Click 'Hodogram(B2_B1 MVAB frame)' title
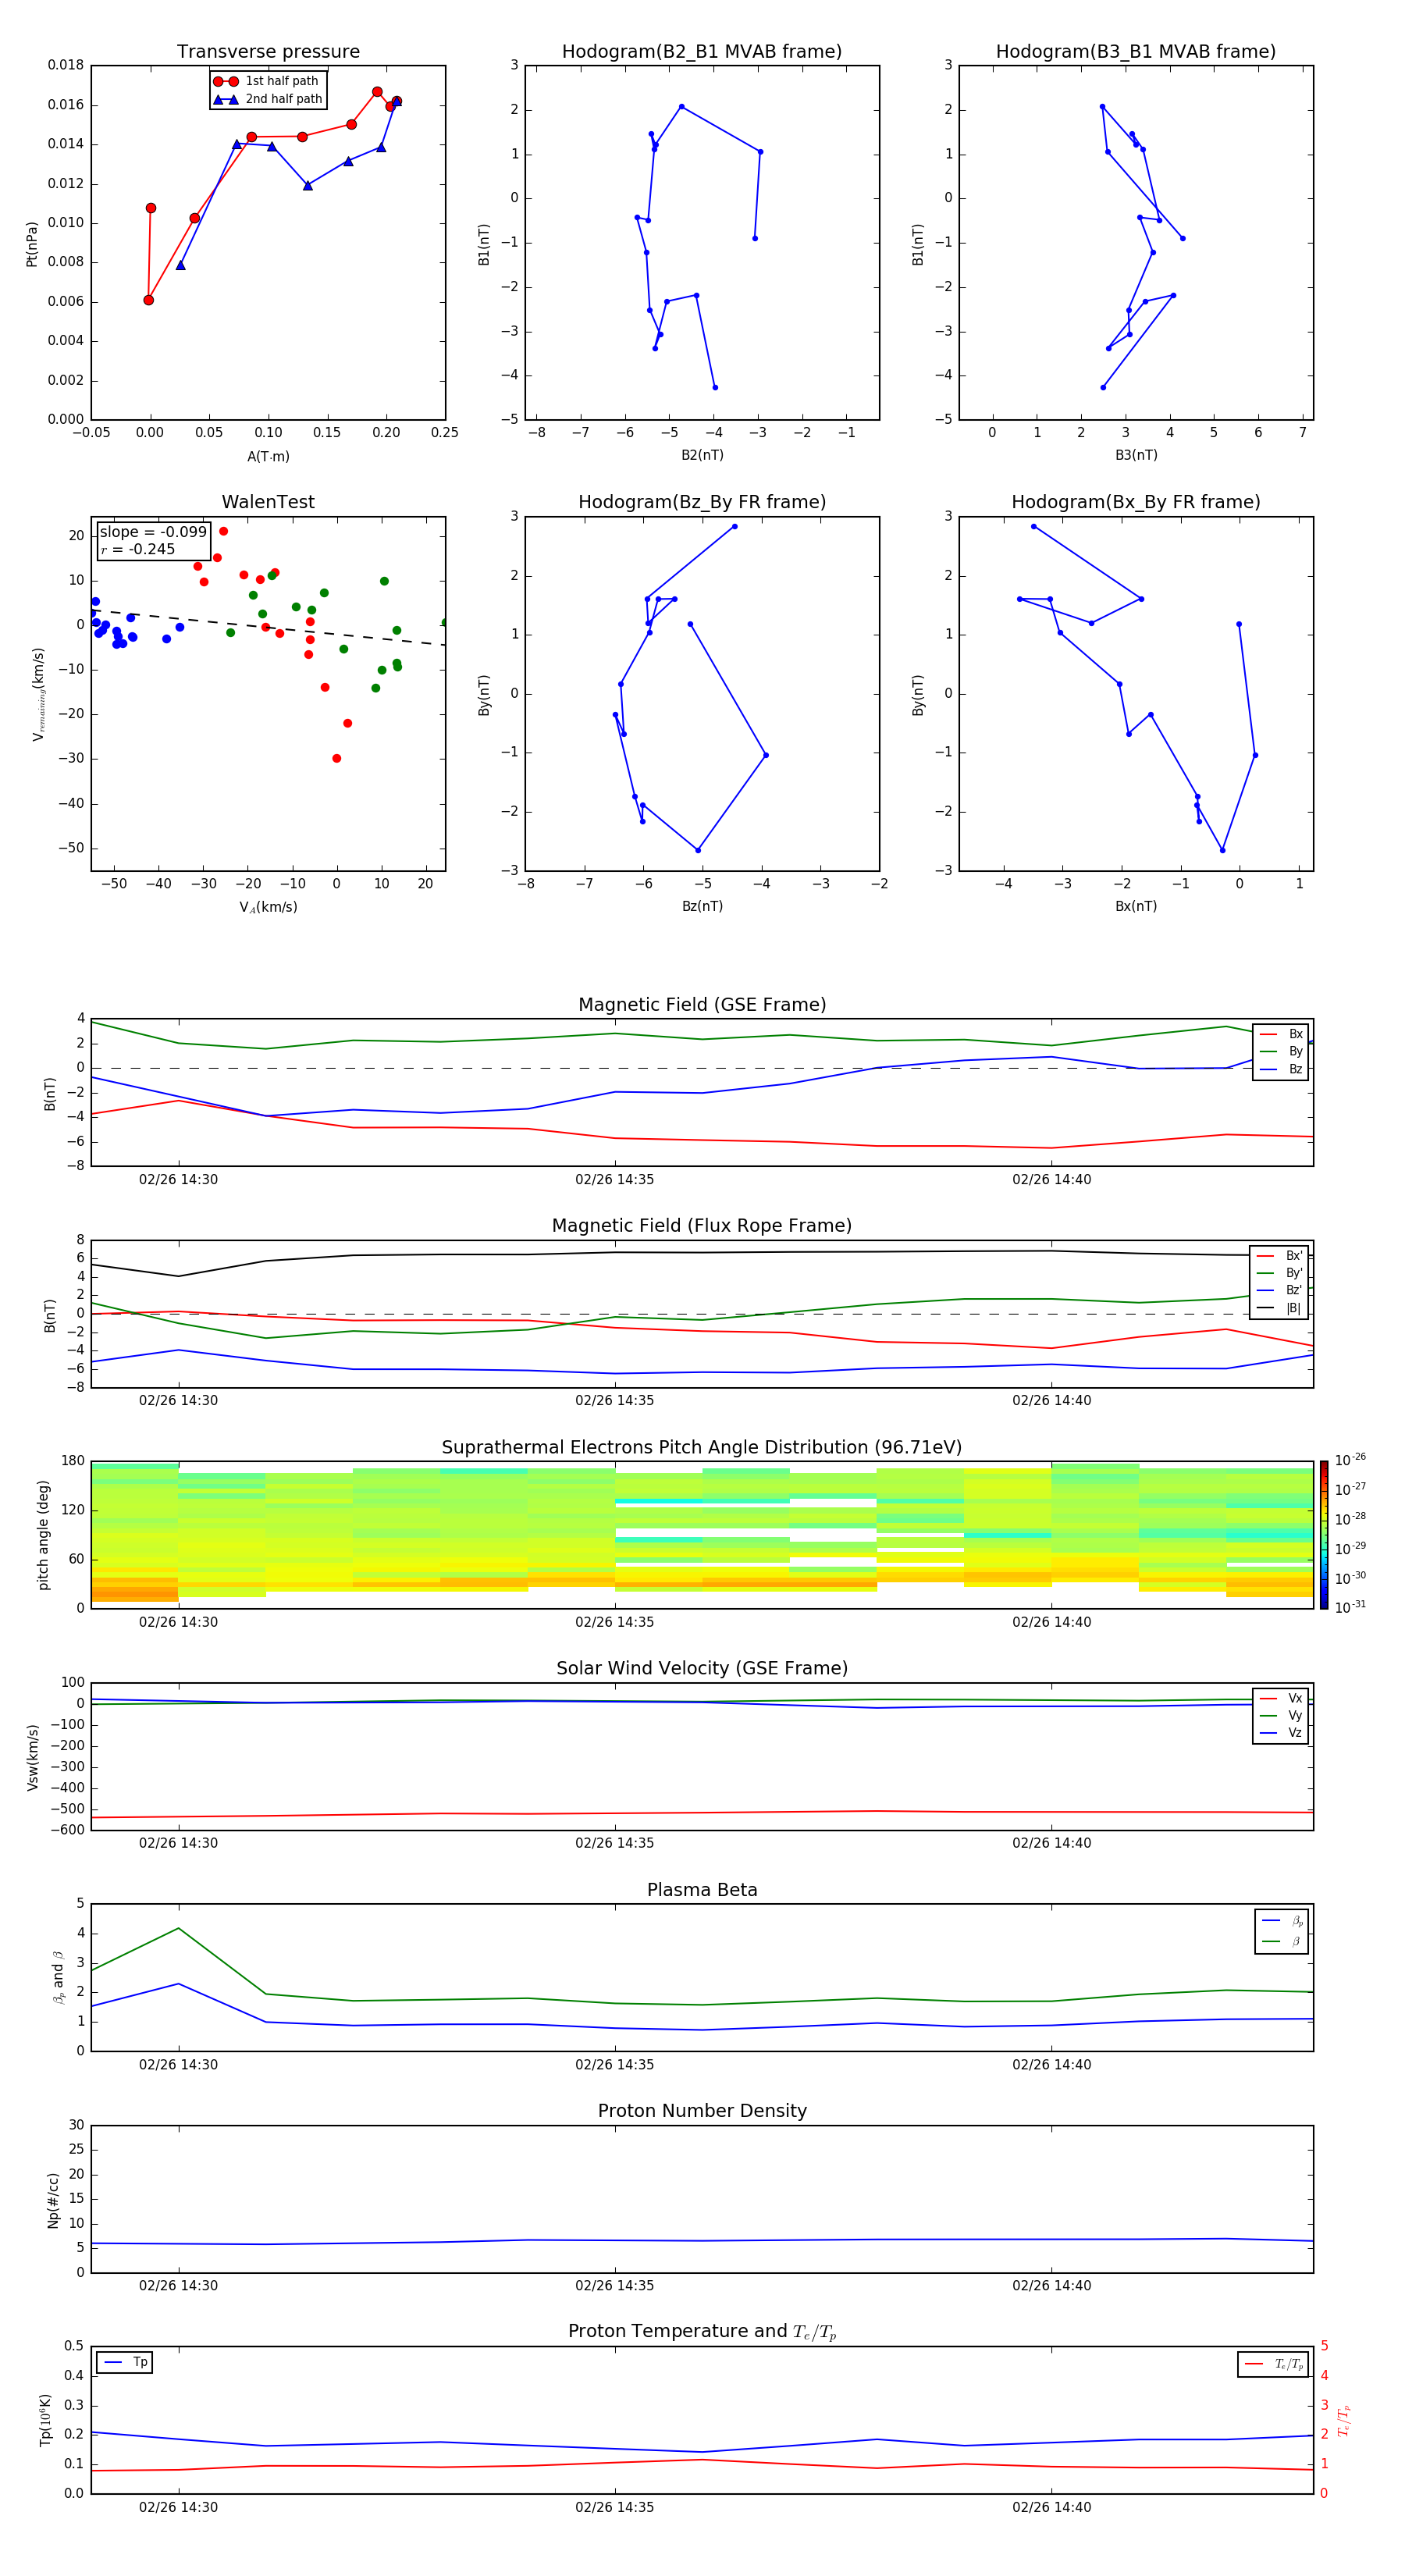1405x2576 pixels. (x=702, y=52)
